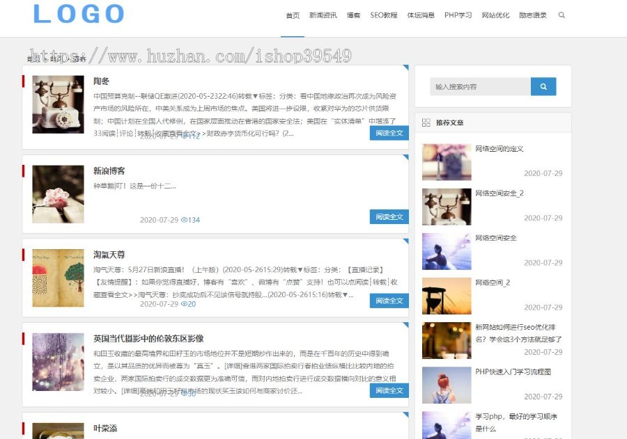Click 阅读全文 button for 陶冬 article

[x=389, y=133]
